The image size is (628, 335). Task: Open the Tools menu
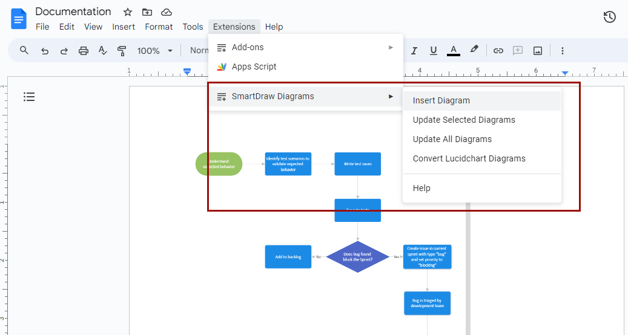193,27
